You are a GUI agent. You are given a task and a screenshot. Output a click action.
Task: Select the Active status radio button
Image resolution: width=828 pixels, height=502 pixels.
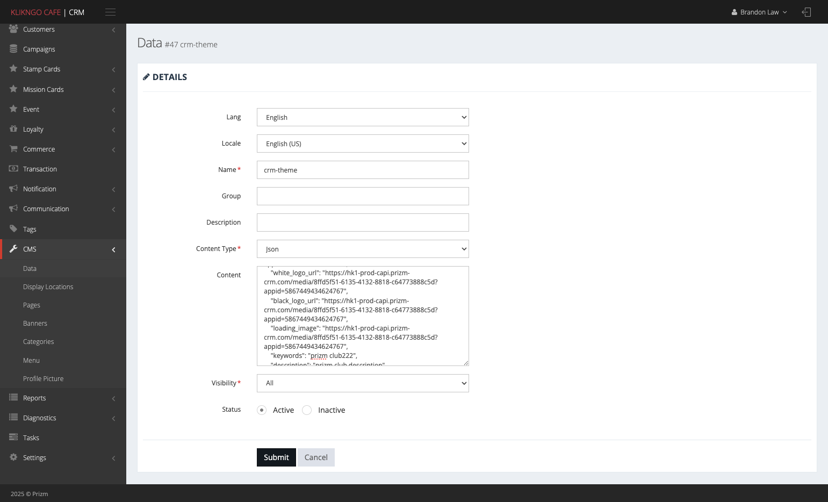[262, 410]
